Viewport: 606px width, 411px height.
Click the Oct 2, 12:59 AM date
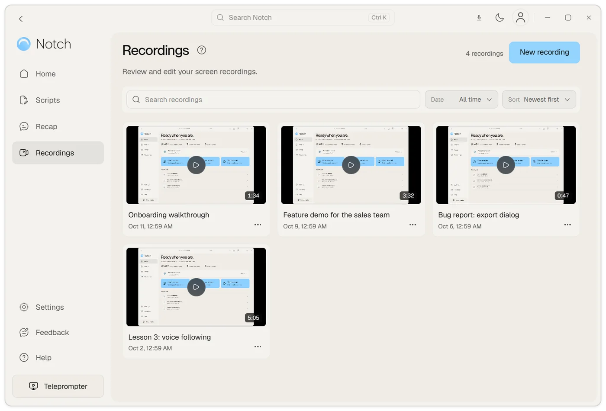(150, 348)
